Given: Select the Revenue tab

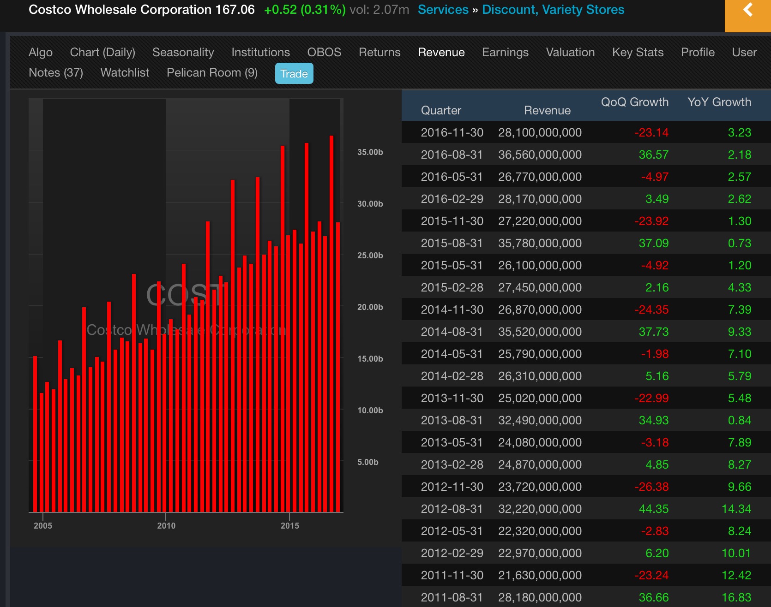Looking at the screenshot, I should (x=441, y=53).
